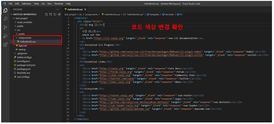This screenshot has height=124, width=274.
Task: Open the Selection menu
Action: click(26, 3)
